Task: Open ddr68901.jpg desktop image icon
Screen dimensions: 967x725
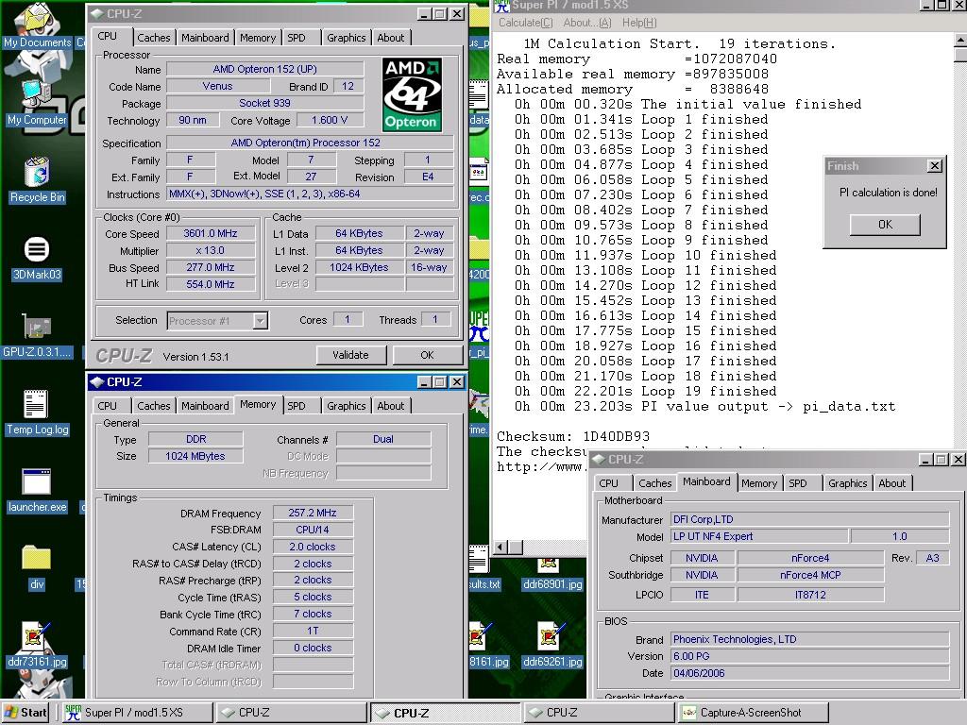Action: coord(551,575)
